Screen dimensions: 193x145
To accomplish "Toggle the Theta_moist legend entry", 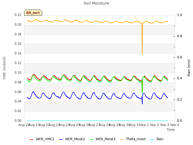I will point(133,139).
